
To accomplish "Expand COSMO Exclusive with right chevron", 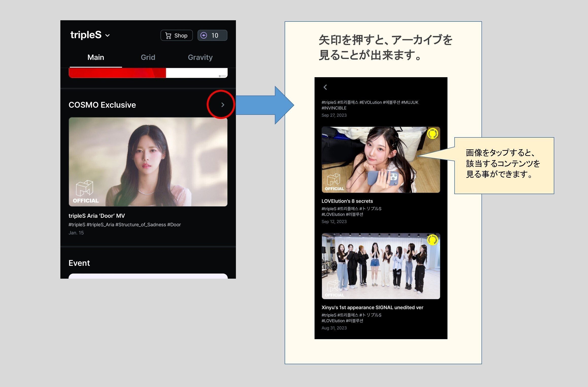I will tap(222, 105).
